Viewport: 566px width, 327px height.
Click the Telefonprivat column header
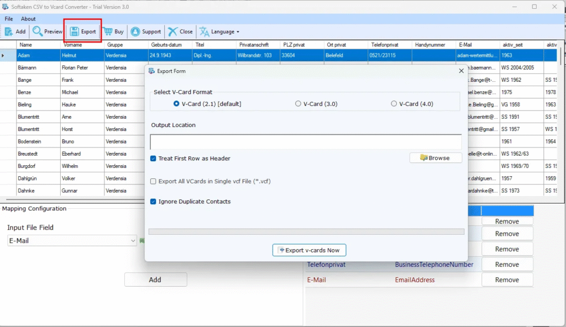390,45
